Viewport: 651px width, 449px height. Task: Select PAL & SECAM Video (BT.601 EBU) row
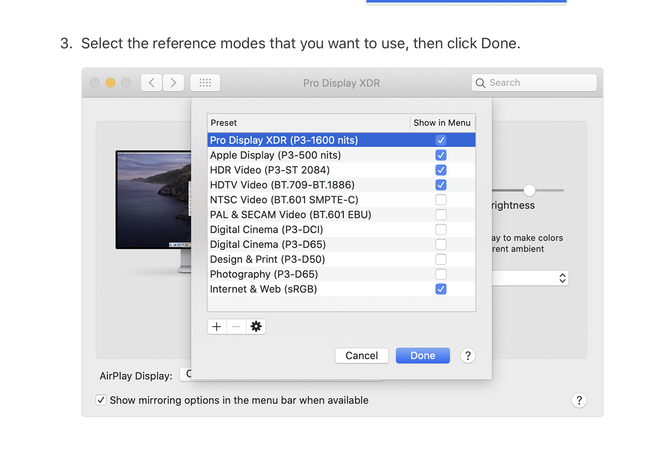tap(342, 214)
